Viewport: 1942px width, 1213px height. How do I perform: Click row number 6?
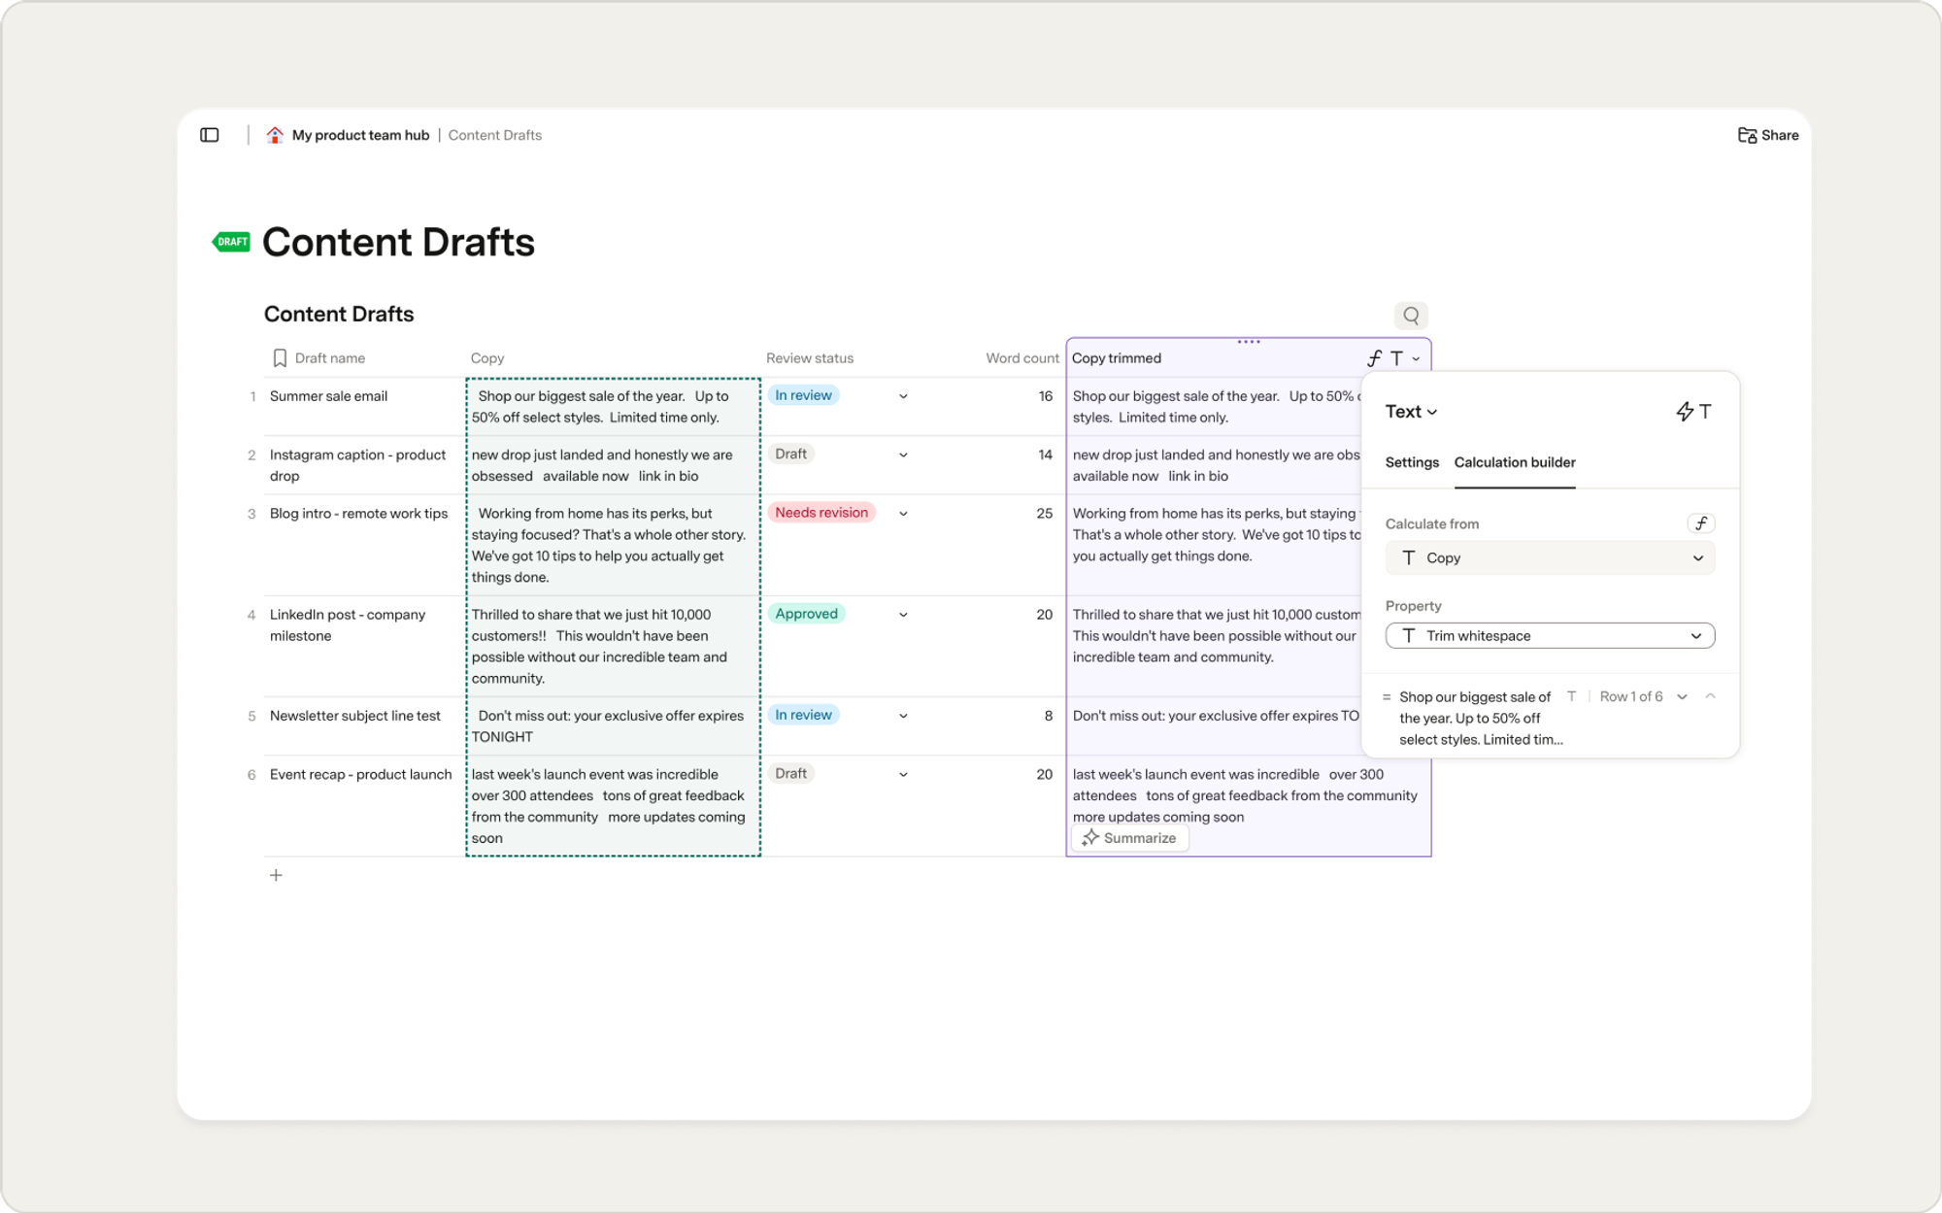(251, 775)
